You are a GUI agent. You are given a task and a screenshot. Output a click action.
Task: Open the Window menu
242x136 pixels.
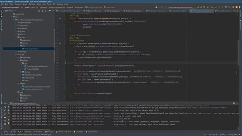click(60, 4)
